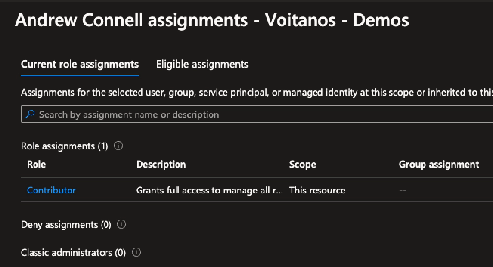Show info tooltip for Role assignments

[x=118, y=146]
